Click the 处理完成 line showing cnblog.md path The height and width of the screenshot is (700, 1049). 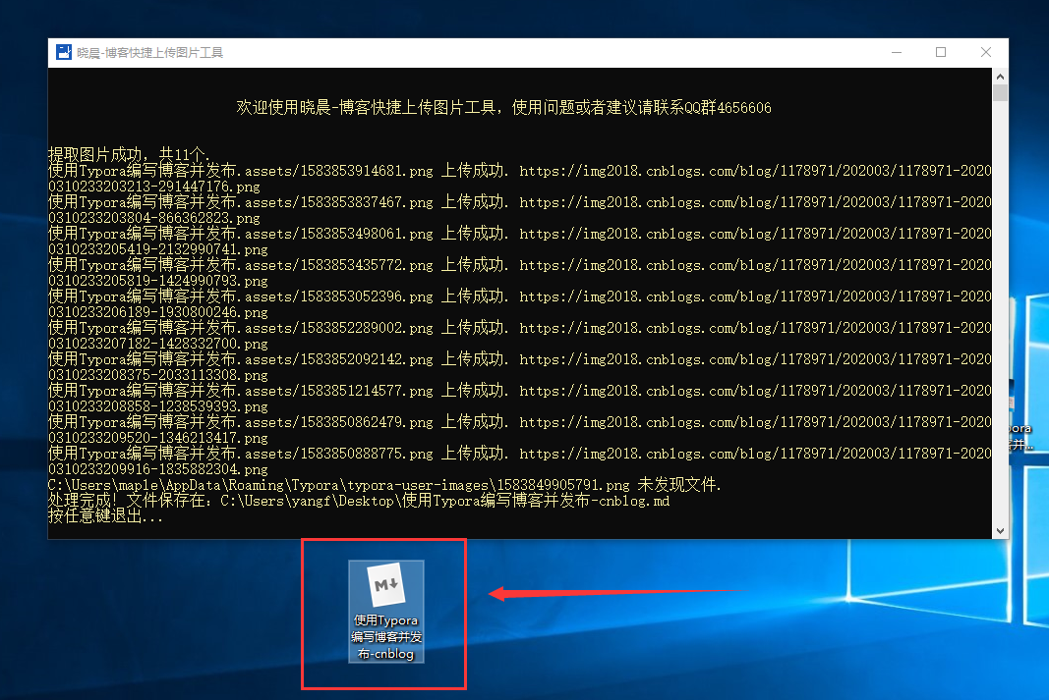tap(359, 501)
